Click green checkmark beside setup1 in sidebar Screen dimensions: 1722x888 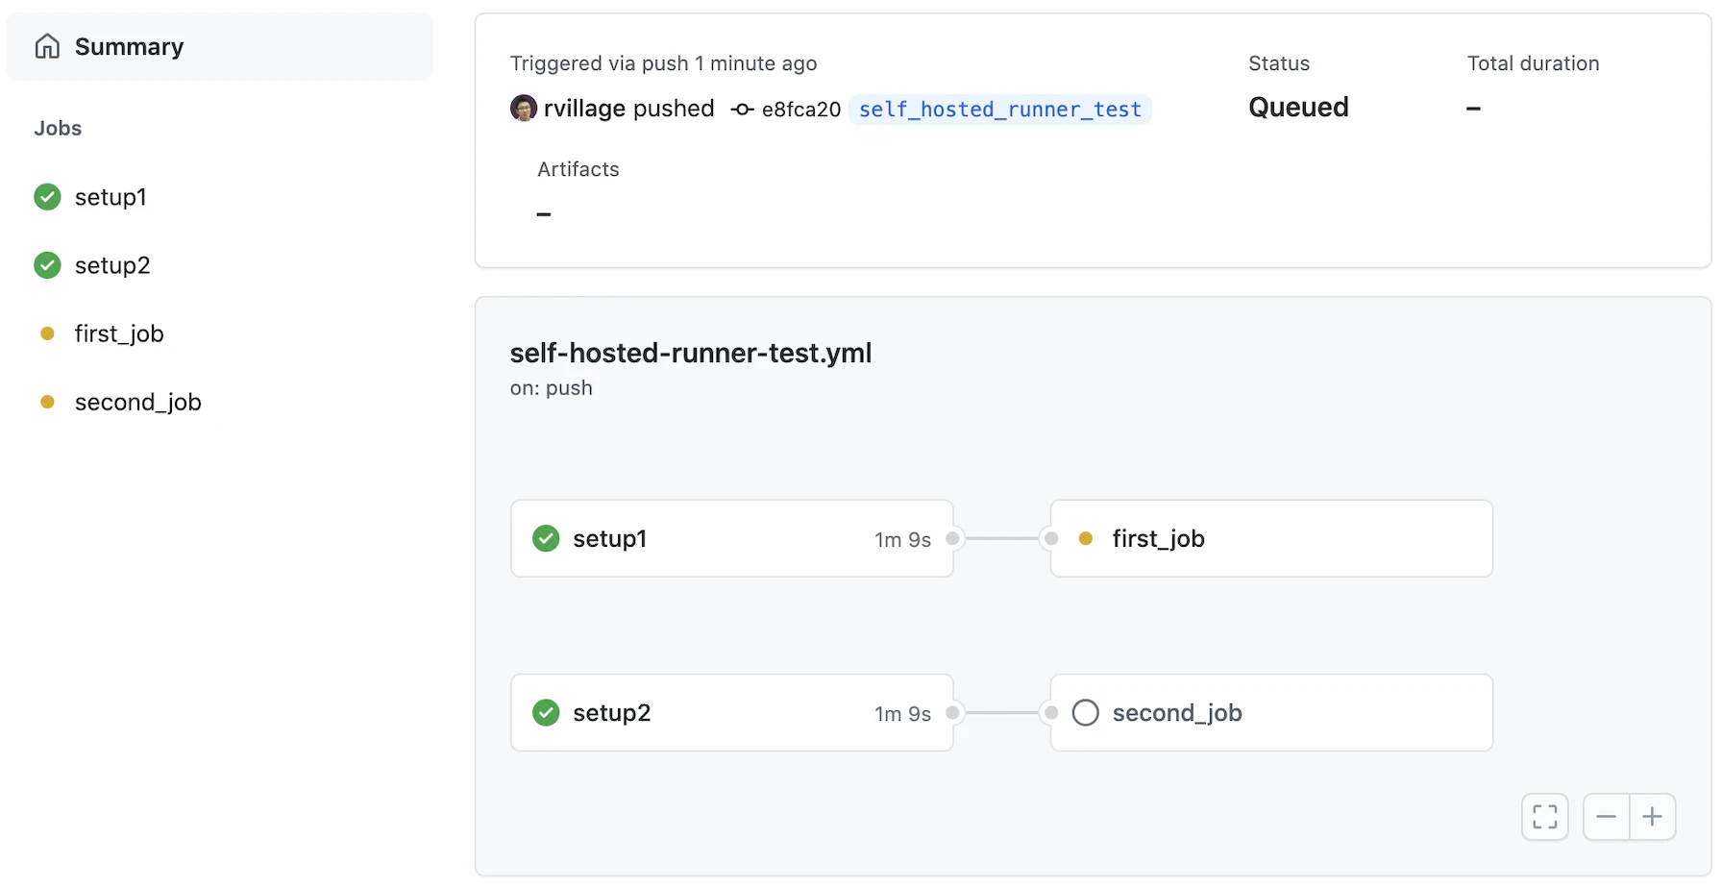[47, 197]
